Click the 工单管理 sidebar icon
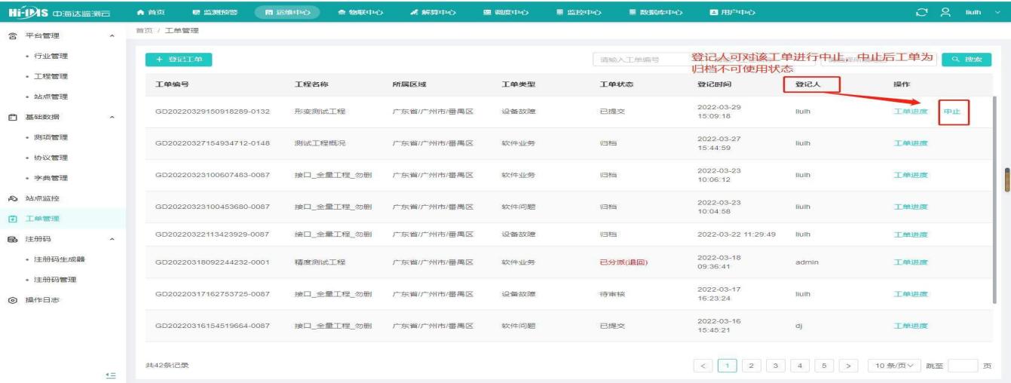 point(12,219)
